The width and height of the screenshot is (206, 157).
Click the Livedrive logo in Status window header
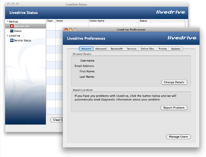click(171, 12)
